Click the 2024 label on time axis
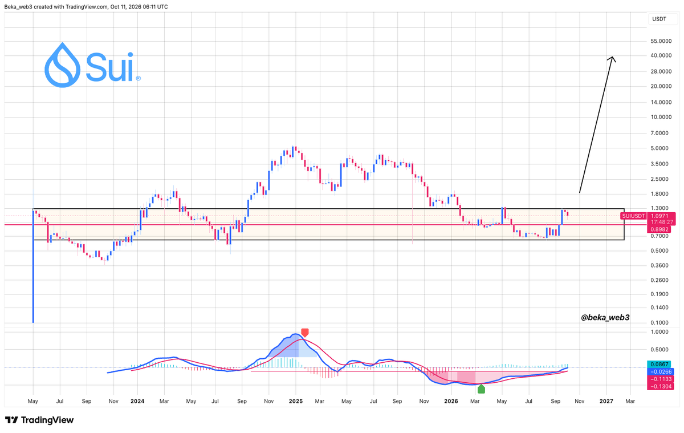The height and width of the screenshot is (433, 684). click(137, 401)
